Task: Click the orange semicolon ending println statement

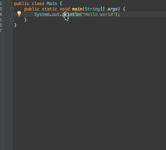Action: [119, 15]
